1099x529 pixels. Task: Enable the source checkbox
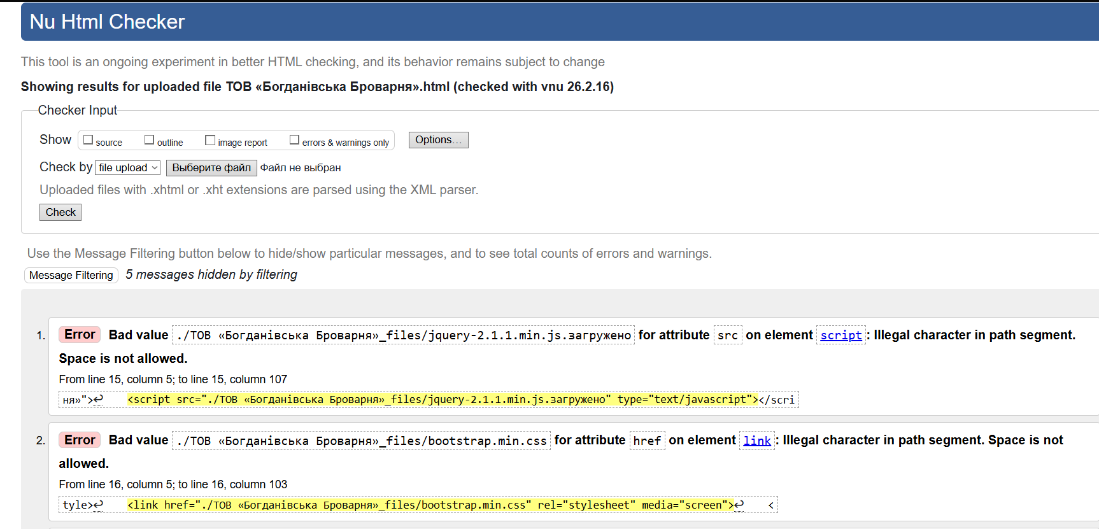point(89,140)
